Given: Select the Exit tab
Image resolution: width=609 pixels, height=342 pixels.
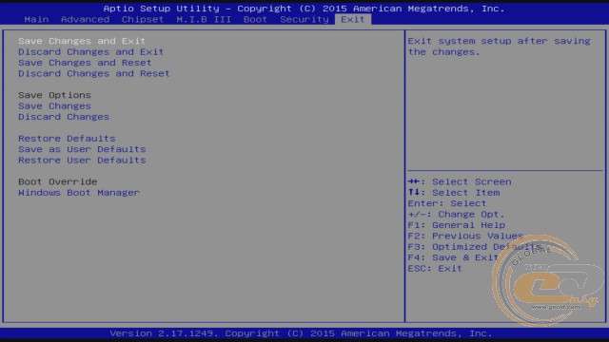Looking at the screenshot, I should point(353,19).
